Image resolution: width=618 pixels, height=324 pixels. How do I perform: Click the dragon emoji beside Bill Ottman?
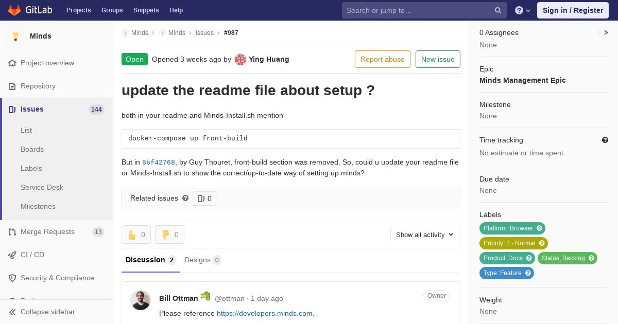(x=205, y=296)
